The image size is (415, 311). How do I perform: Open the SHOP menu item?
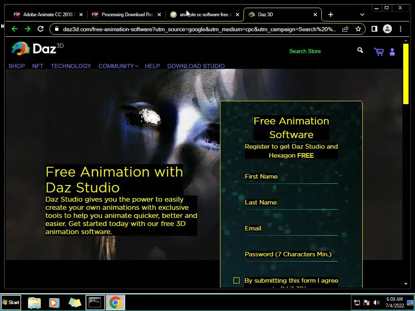tap(17, 66)
